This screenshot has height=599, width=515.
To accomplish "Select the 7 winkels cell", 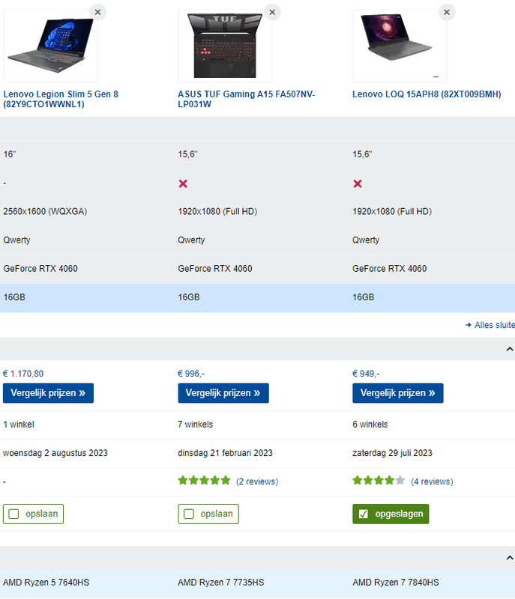I will [196, 425].
